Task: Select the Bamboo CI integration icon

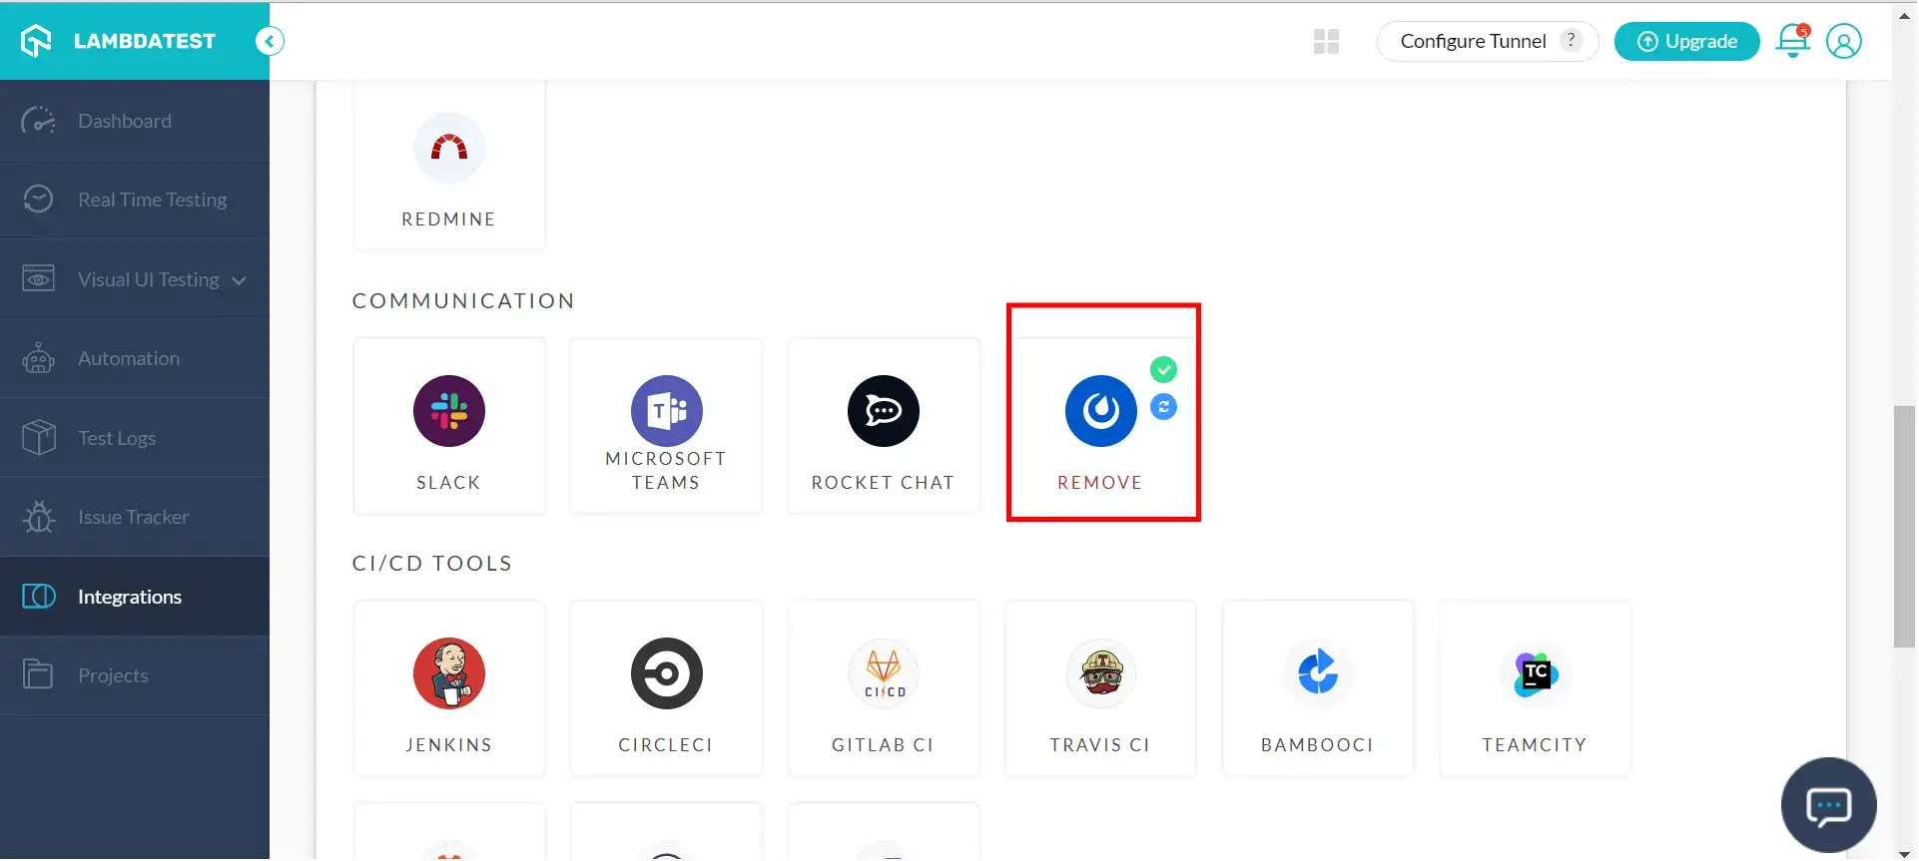Action: (x=1317, y=673)
